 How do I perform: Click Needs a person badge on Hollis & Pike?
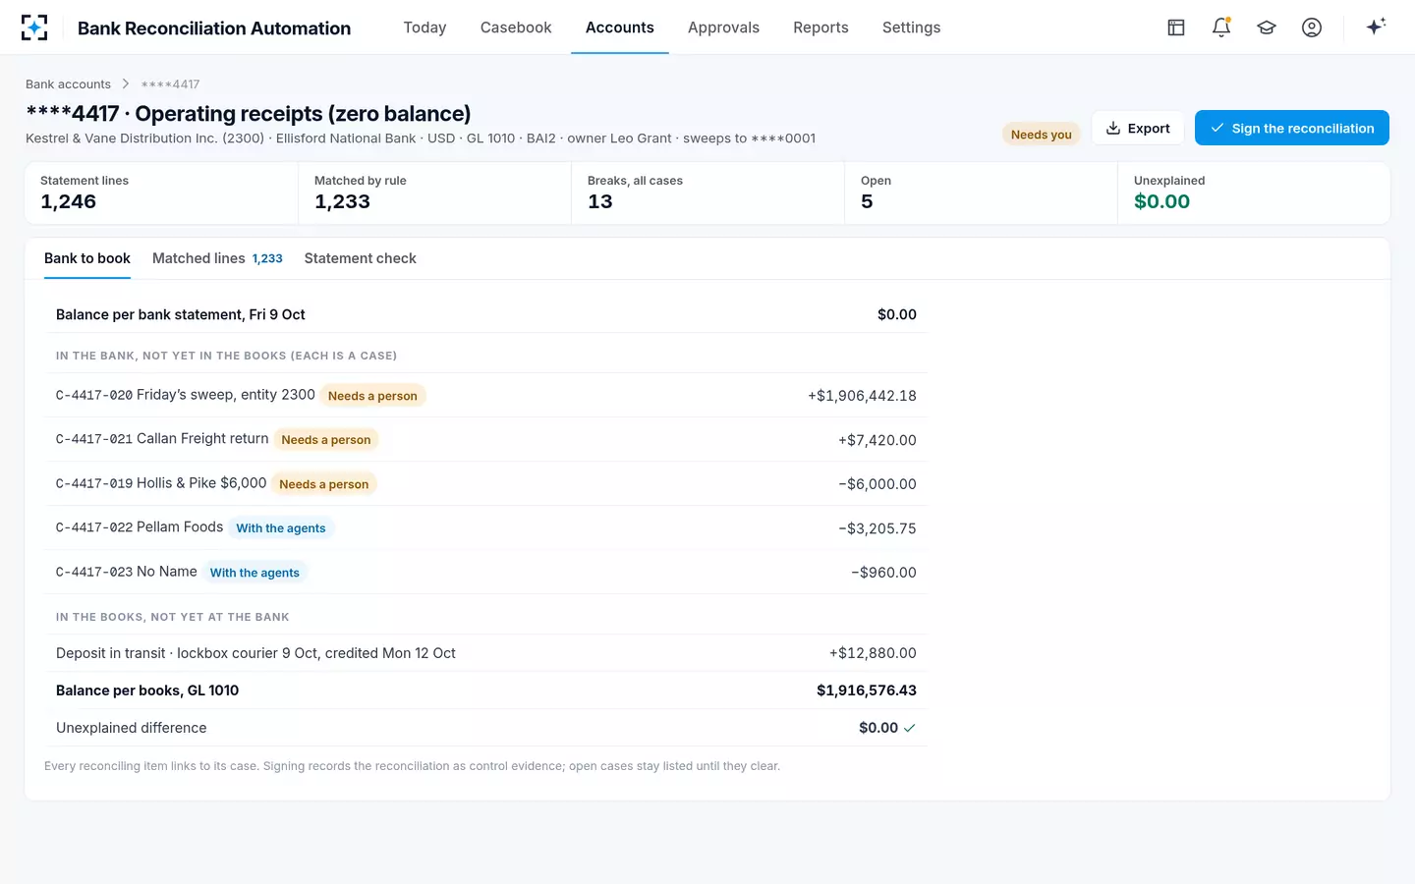tap(324, 484)
